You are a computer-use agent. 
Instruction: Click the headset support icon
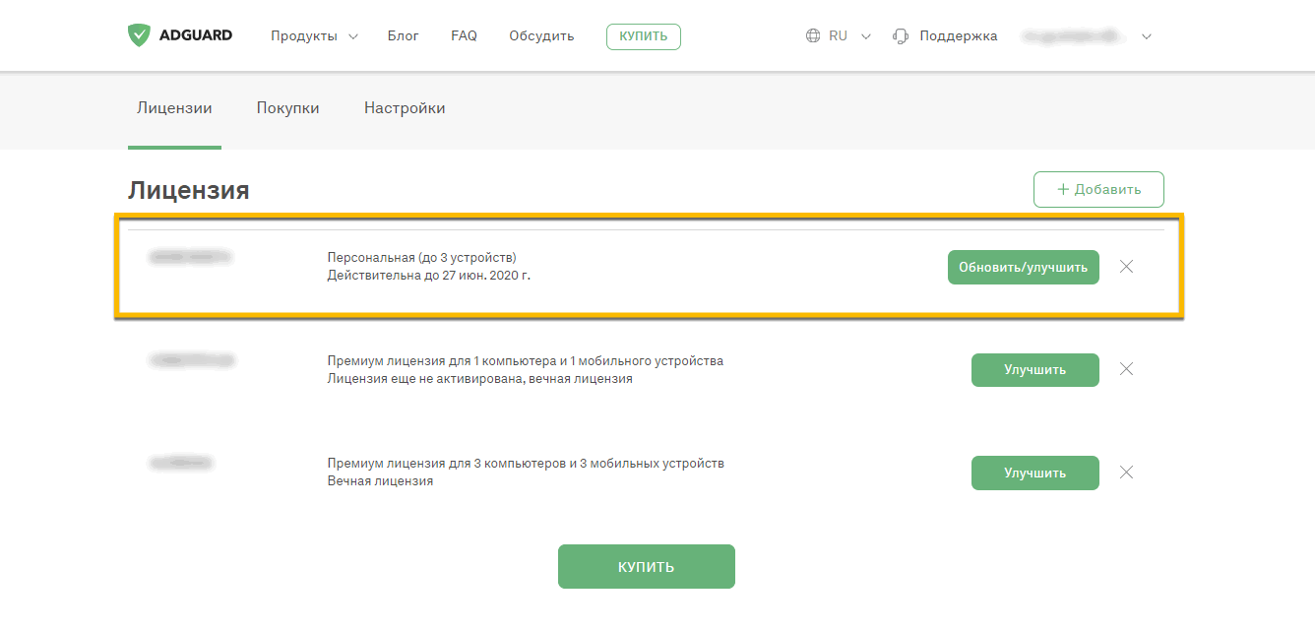900,36
